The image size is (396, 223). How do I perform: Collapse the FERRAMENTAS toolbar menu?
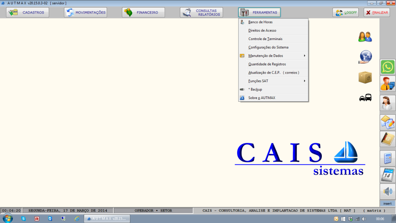[260, 12]
